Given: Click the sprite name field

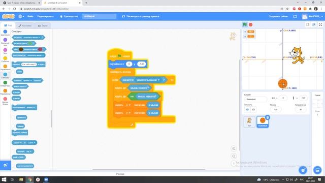Looking at the screenshot, I should click(x=255, y=99).
